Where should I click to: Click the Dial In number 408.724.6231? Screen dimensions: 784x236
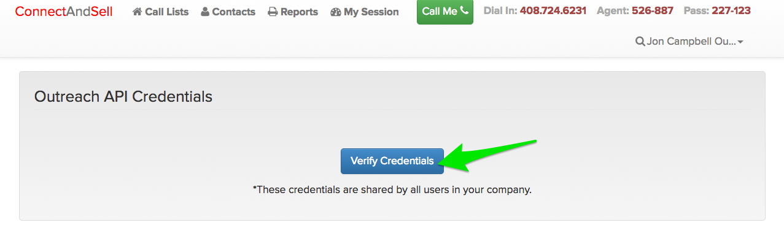(x=553, y=11)
